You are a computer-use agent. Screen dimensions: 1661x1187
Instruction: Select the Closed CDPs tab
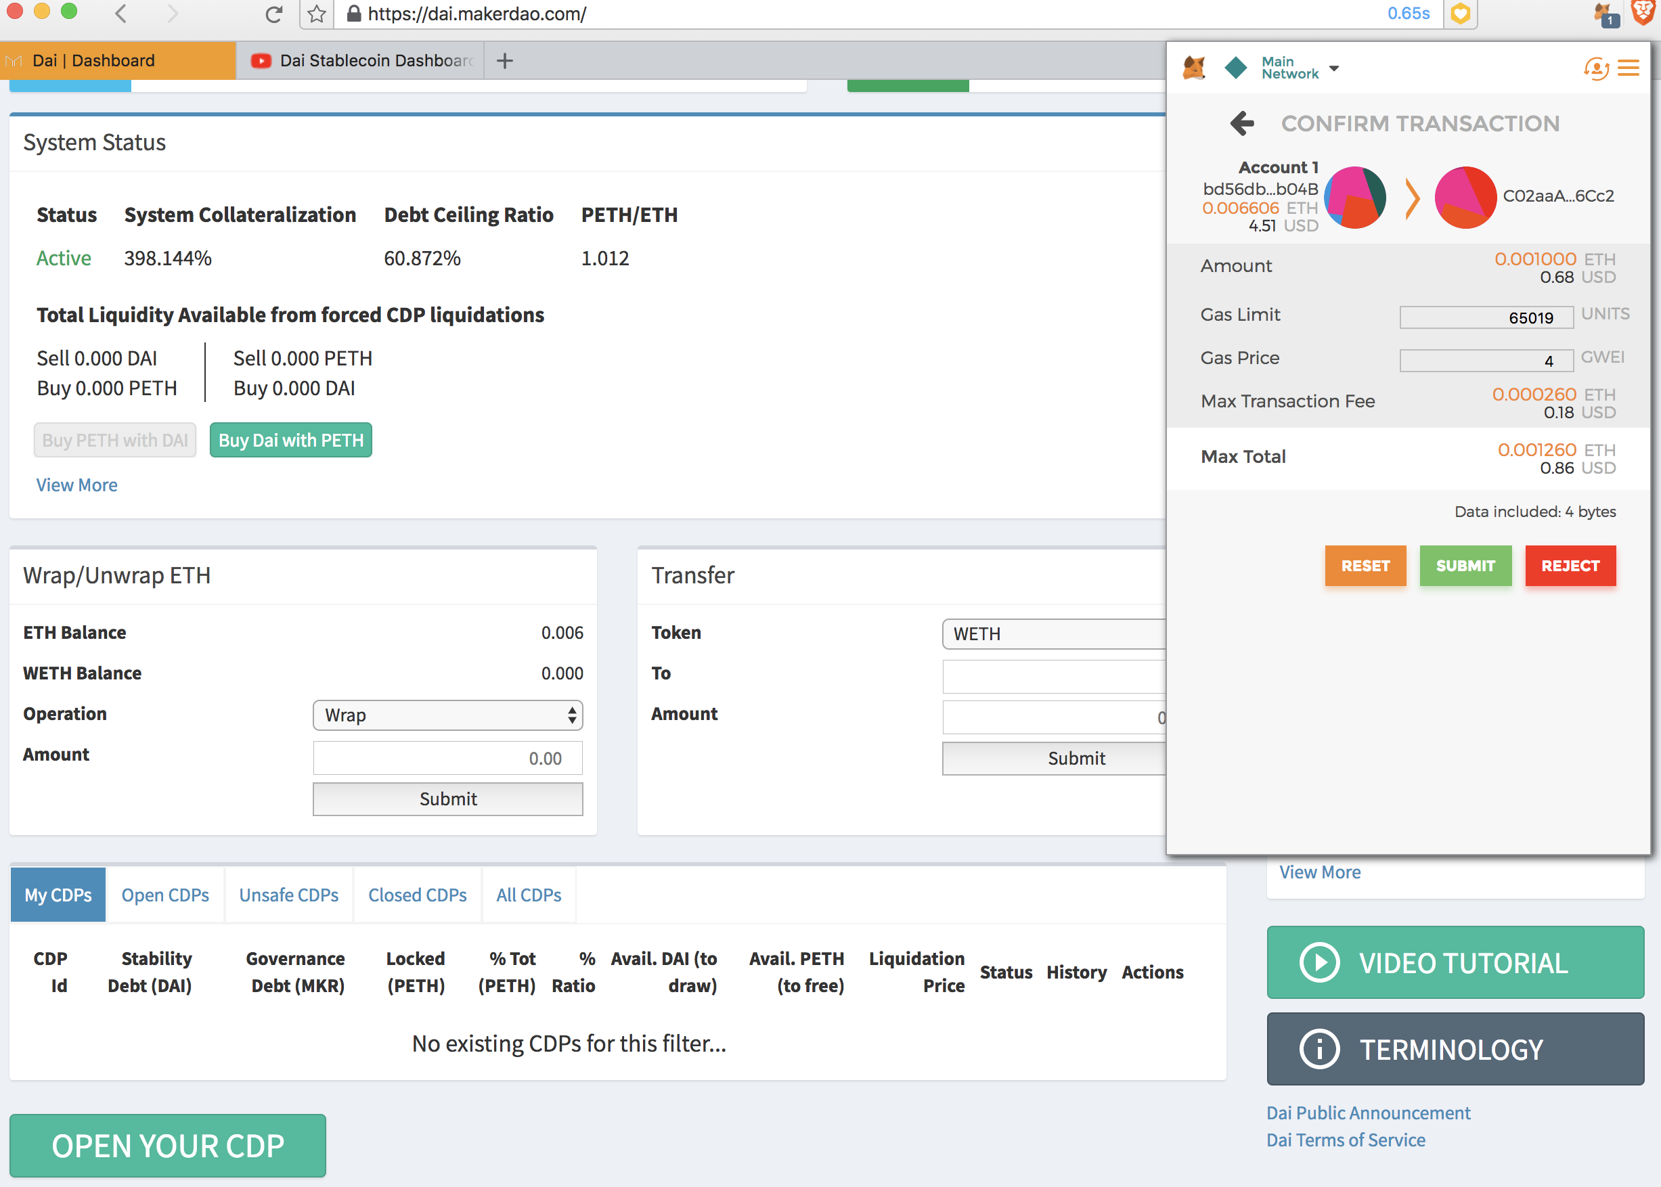click(x=418, y=895)
